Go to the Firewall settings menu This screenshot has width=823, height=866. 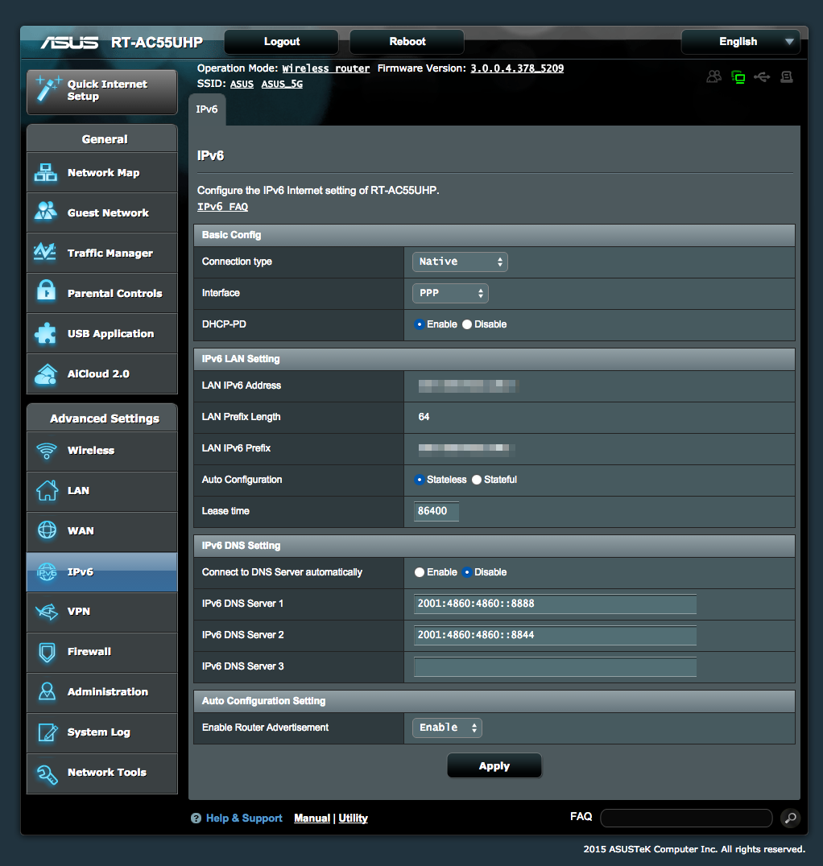[89, 652]
